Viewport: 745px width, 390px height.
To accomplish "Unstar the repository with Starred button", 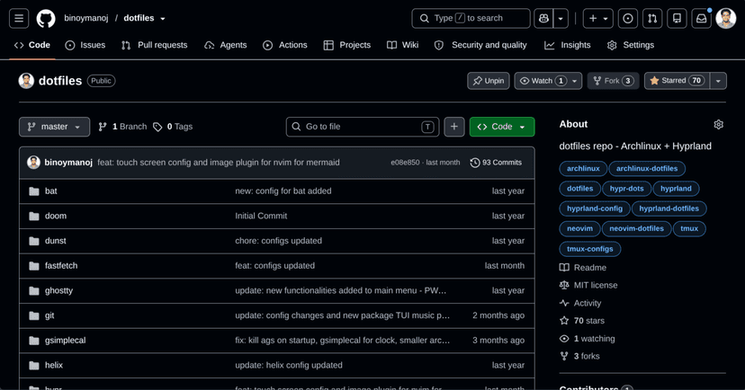I will pyautogui.click(x=677, y=81).
